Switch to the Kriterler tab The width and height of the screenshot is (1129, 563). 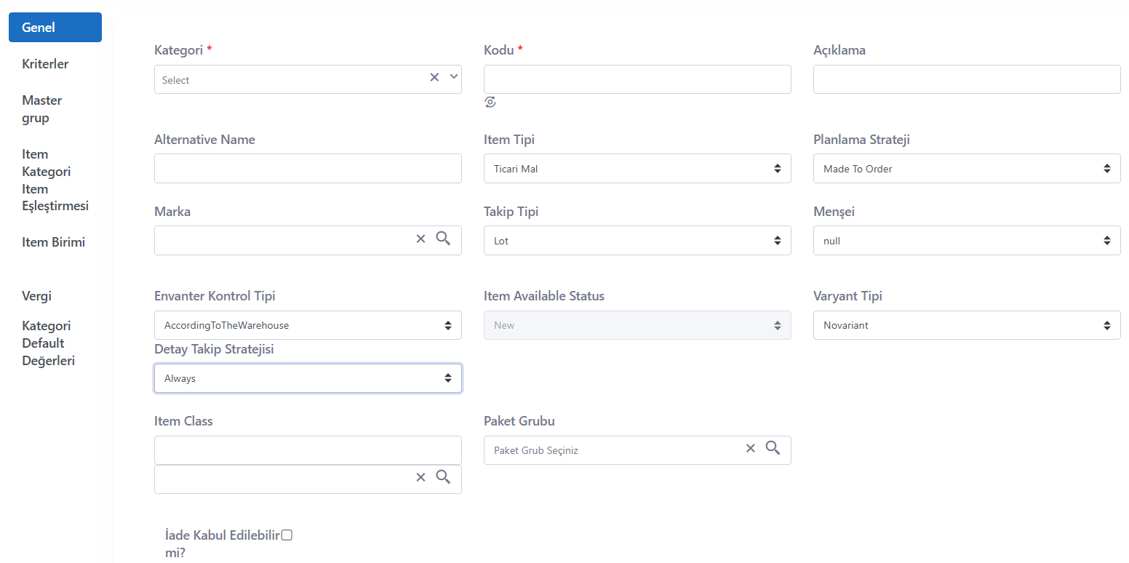click(x=45, y=64)
